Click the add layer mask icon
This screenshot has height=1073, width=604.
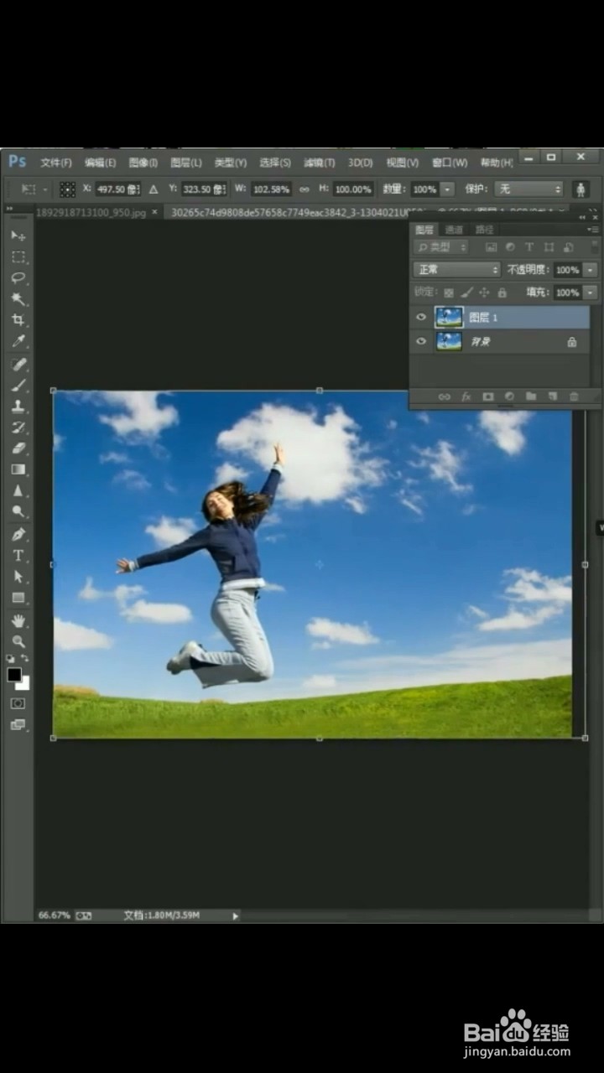tap(488, 397)
